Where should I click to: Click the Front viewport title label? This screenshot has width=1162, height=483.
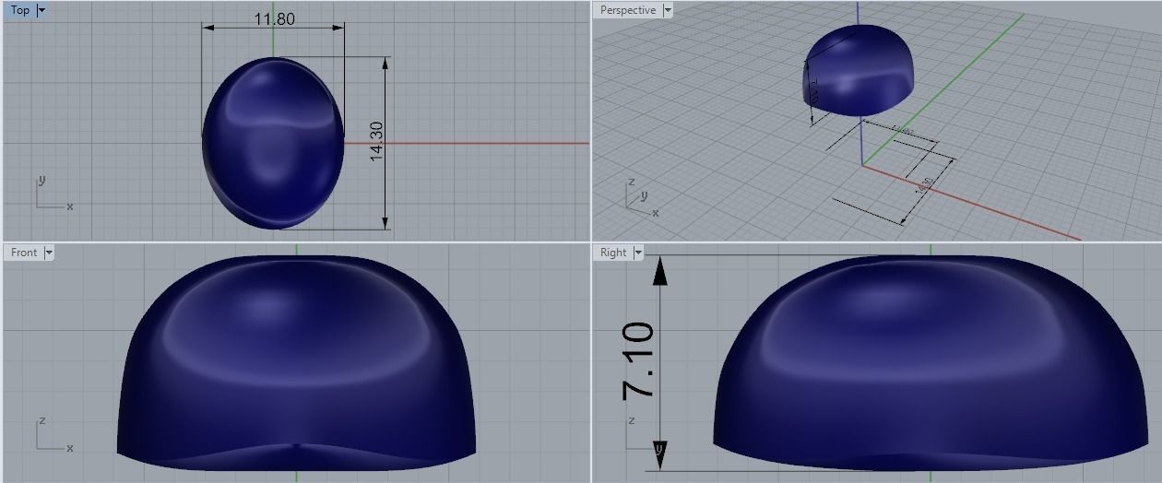pyautogui.click(x=24, y=253)
